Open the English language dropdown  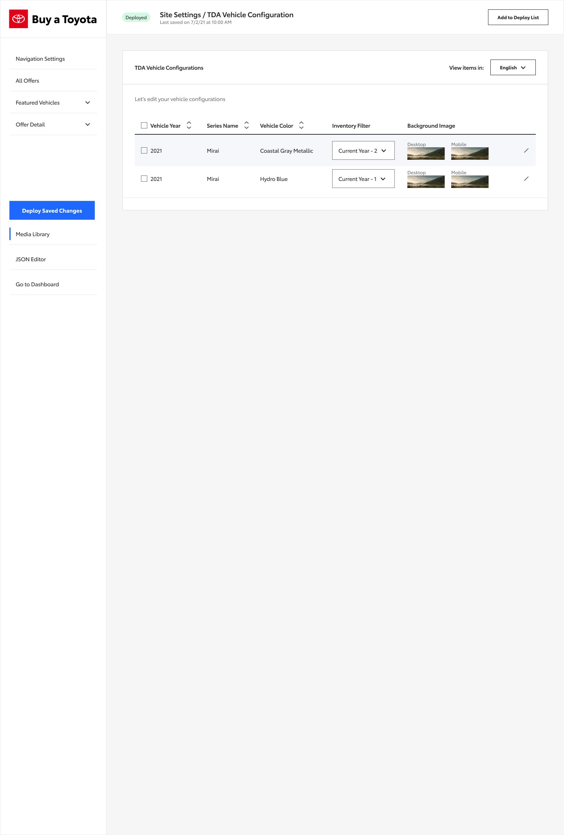point(513,67)
